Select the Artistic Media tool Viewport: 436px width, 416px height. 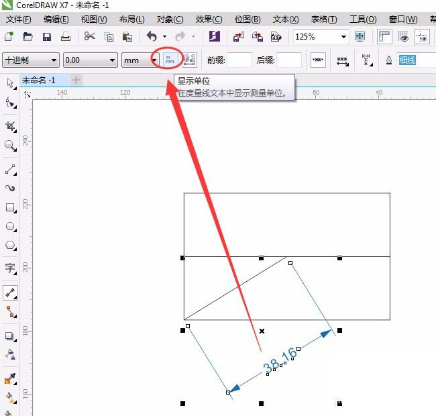11,189
